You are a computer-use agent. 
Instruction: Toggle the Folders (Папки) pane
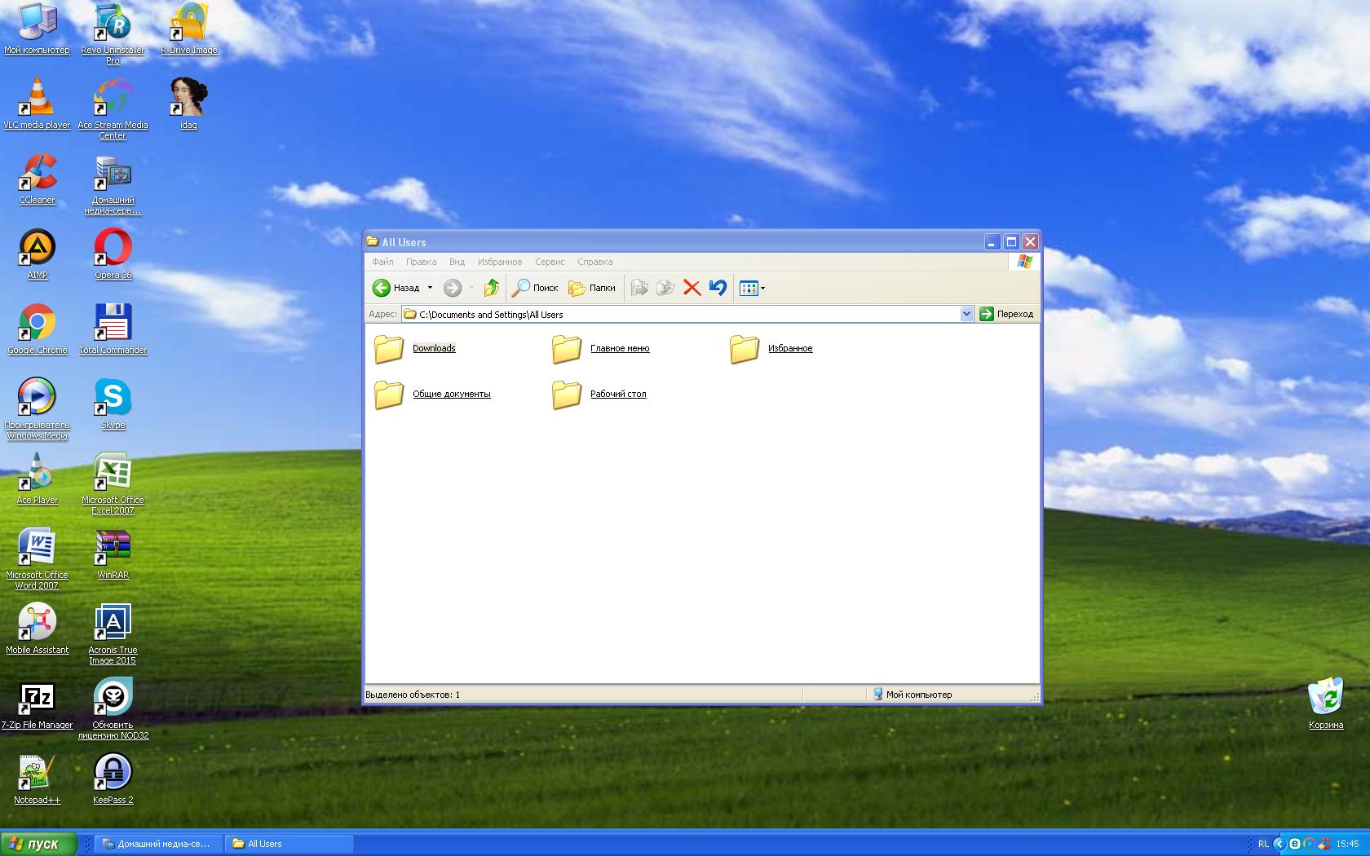point(592,288)
